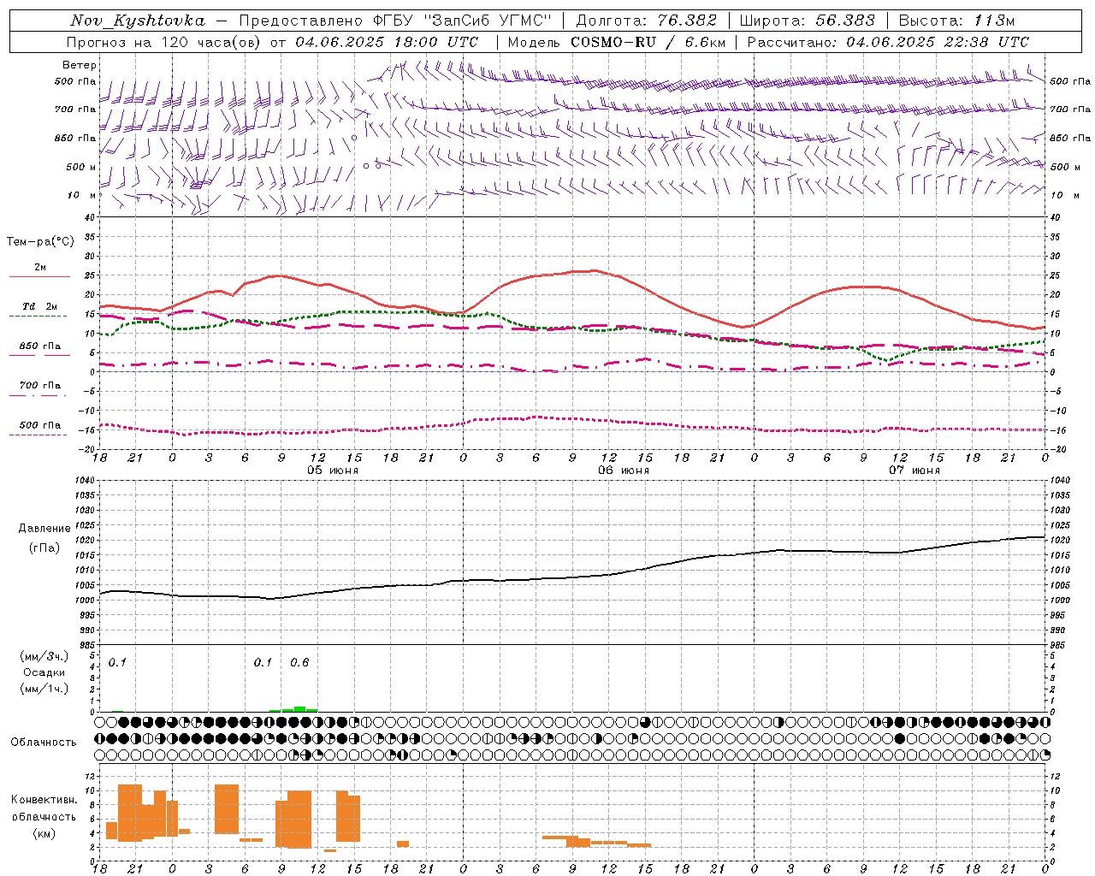Click the station name Nov_Kyshtovka in the header
Image resolution: width=1095 pixels, height=876 pixels.
(x=138, y=21)
